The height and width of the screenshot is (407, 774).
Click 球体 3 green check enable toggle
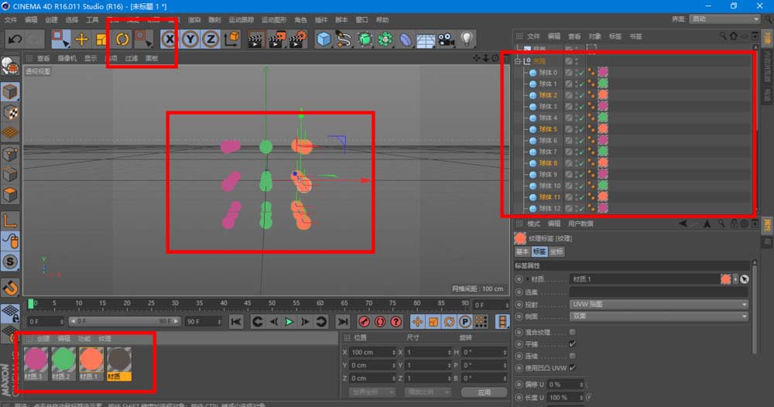[x=581, y=107]
